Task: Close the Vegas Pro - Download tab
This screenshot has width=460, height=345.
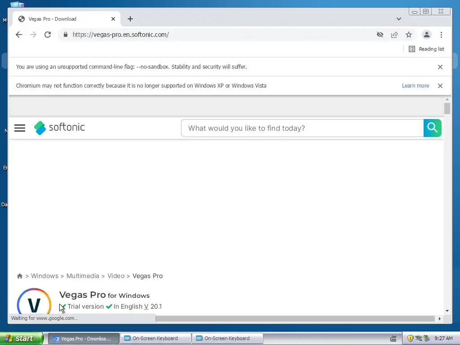Action: coord(113,19)
